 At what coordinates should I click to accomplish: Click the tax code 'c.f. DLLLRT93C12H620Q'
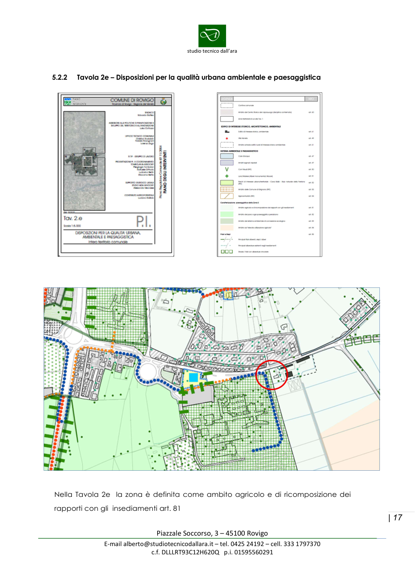tap(186, 552)
